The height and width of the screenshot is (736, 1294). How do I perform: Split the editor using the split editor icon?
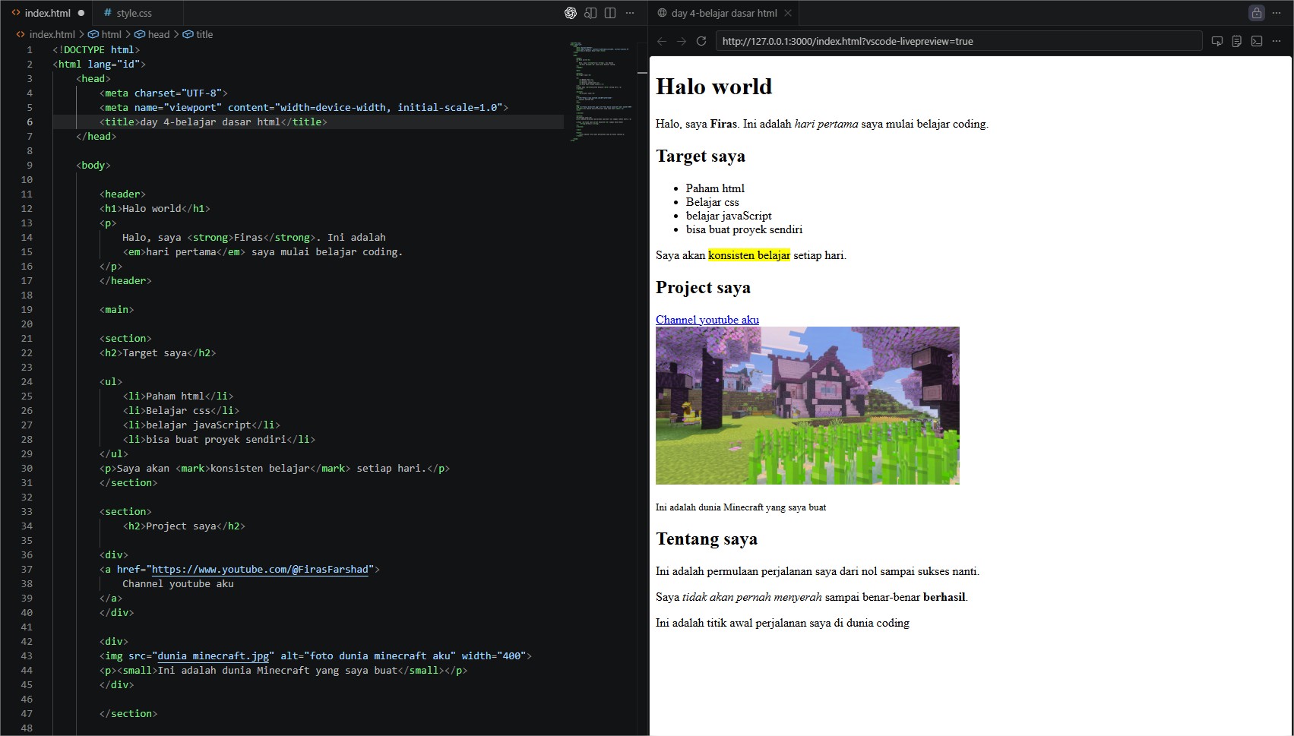pyautogui.click(x=609, y=13)
